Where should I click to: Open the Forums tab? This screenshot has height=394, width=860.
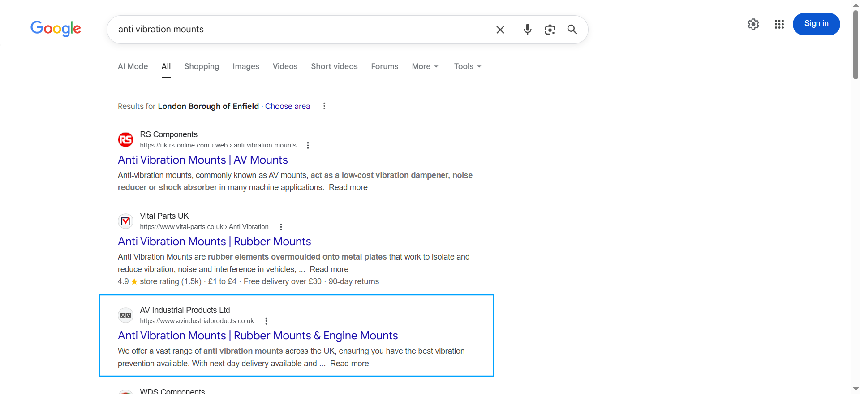385,66
